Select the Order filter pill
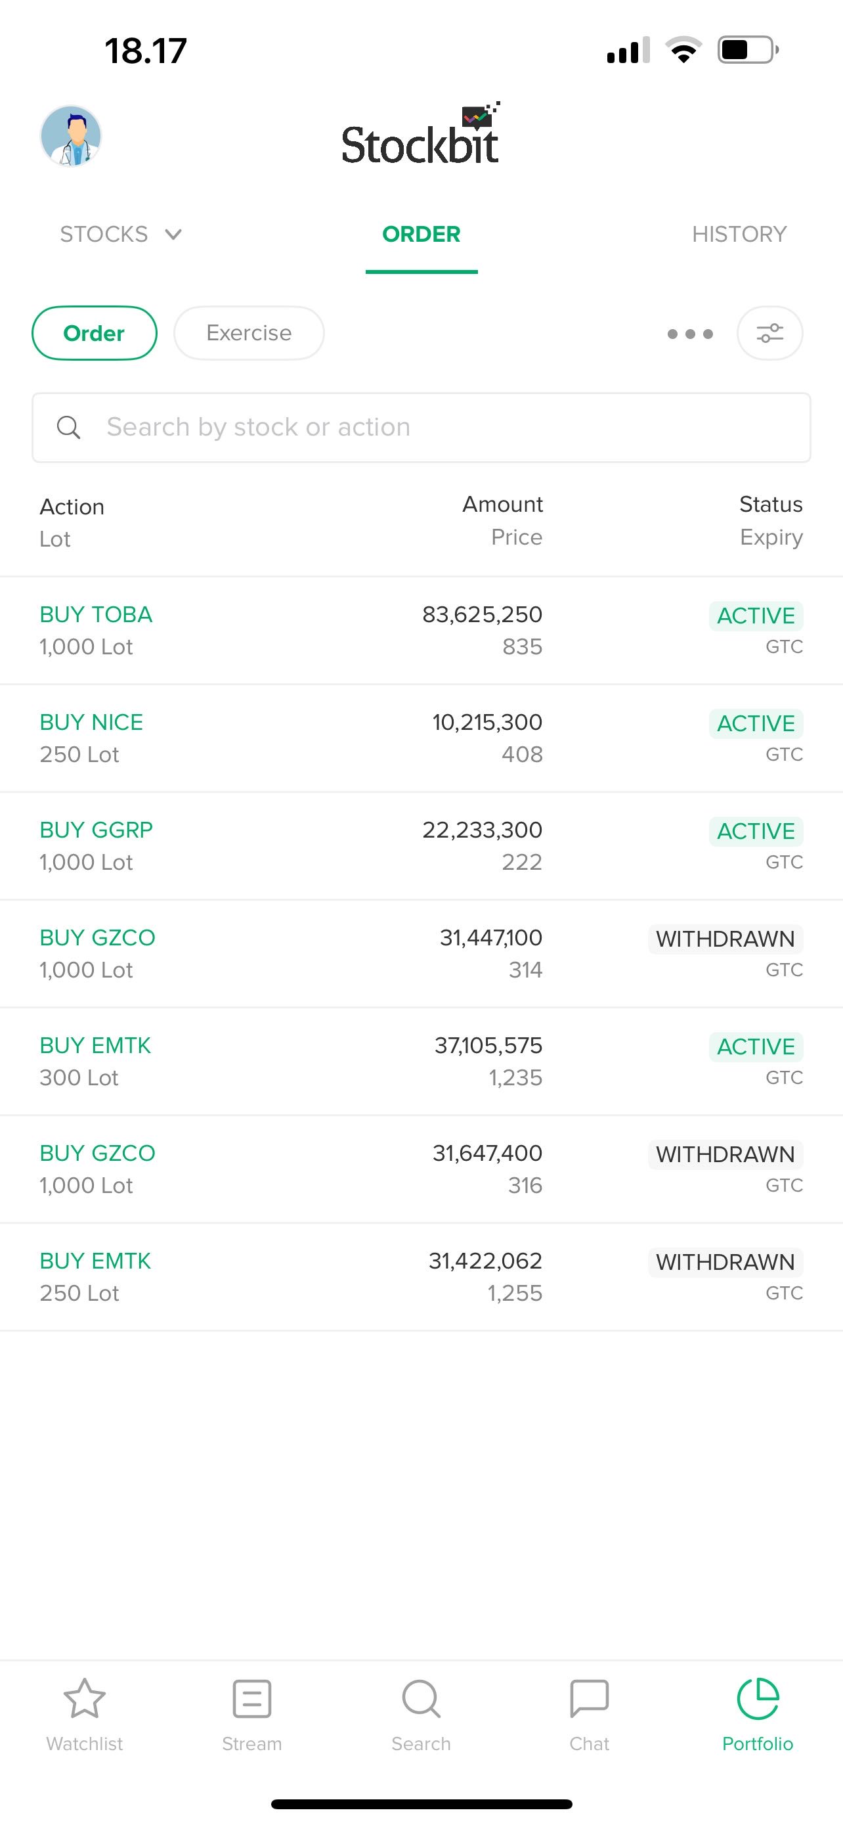This screenshot has width=843, height=1825. (94, 333)
